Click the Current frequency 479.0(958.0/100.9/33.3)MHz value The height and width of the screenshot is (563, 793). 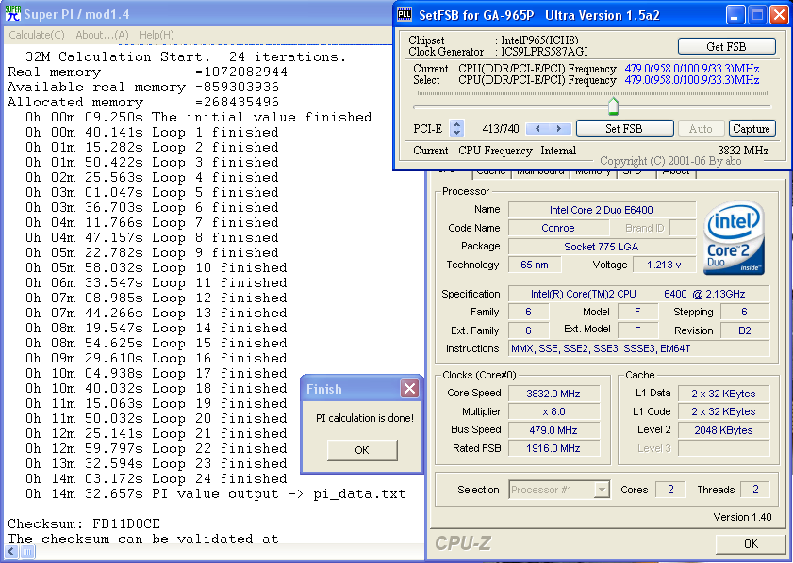point(692,68)
